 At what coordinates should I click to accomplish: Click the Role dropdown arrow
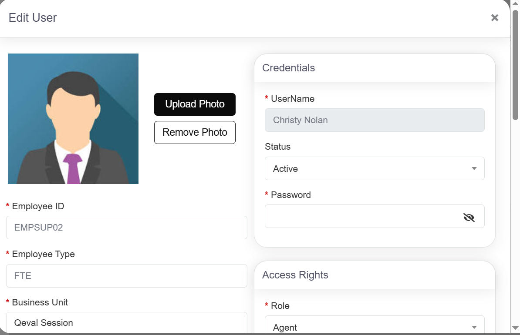pyautogui.click(x=474, y=327)
